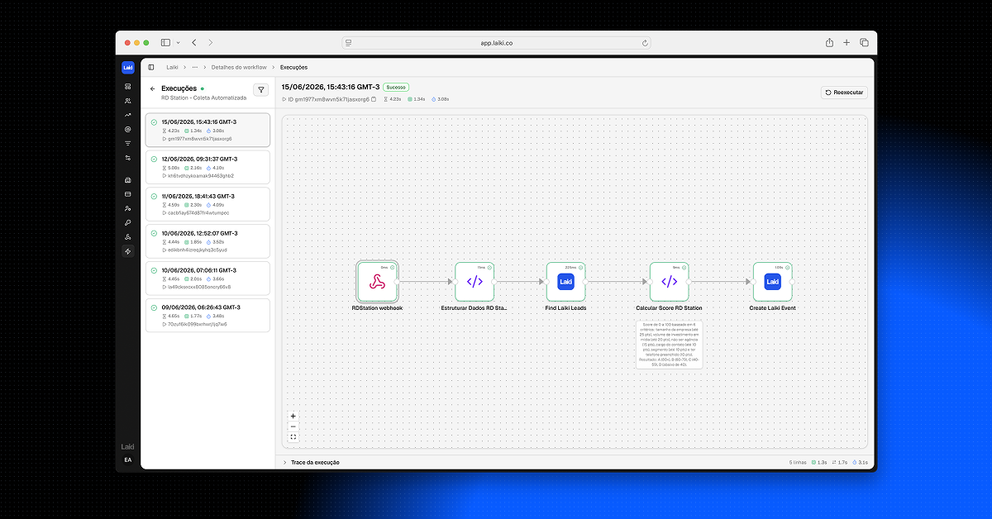The width and height of the screenshot is (992, 519).
Task: Open the building icon in the sidebar
Action: pyautogui.click(x=128, y=180)
